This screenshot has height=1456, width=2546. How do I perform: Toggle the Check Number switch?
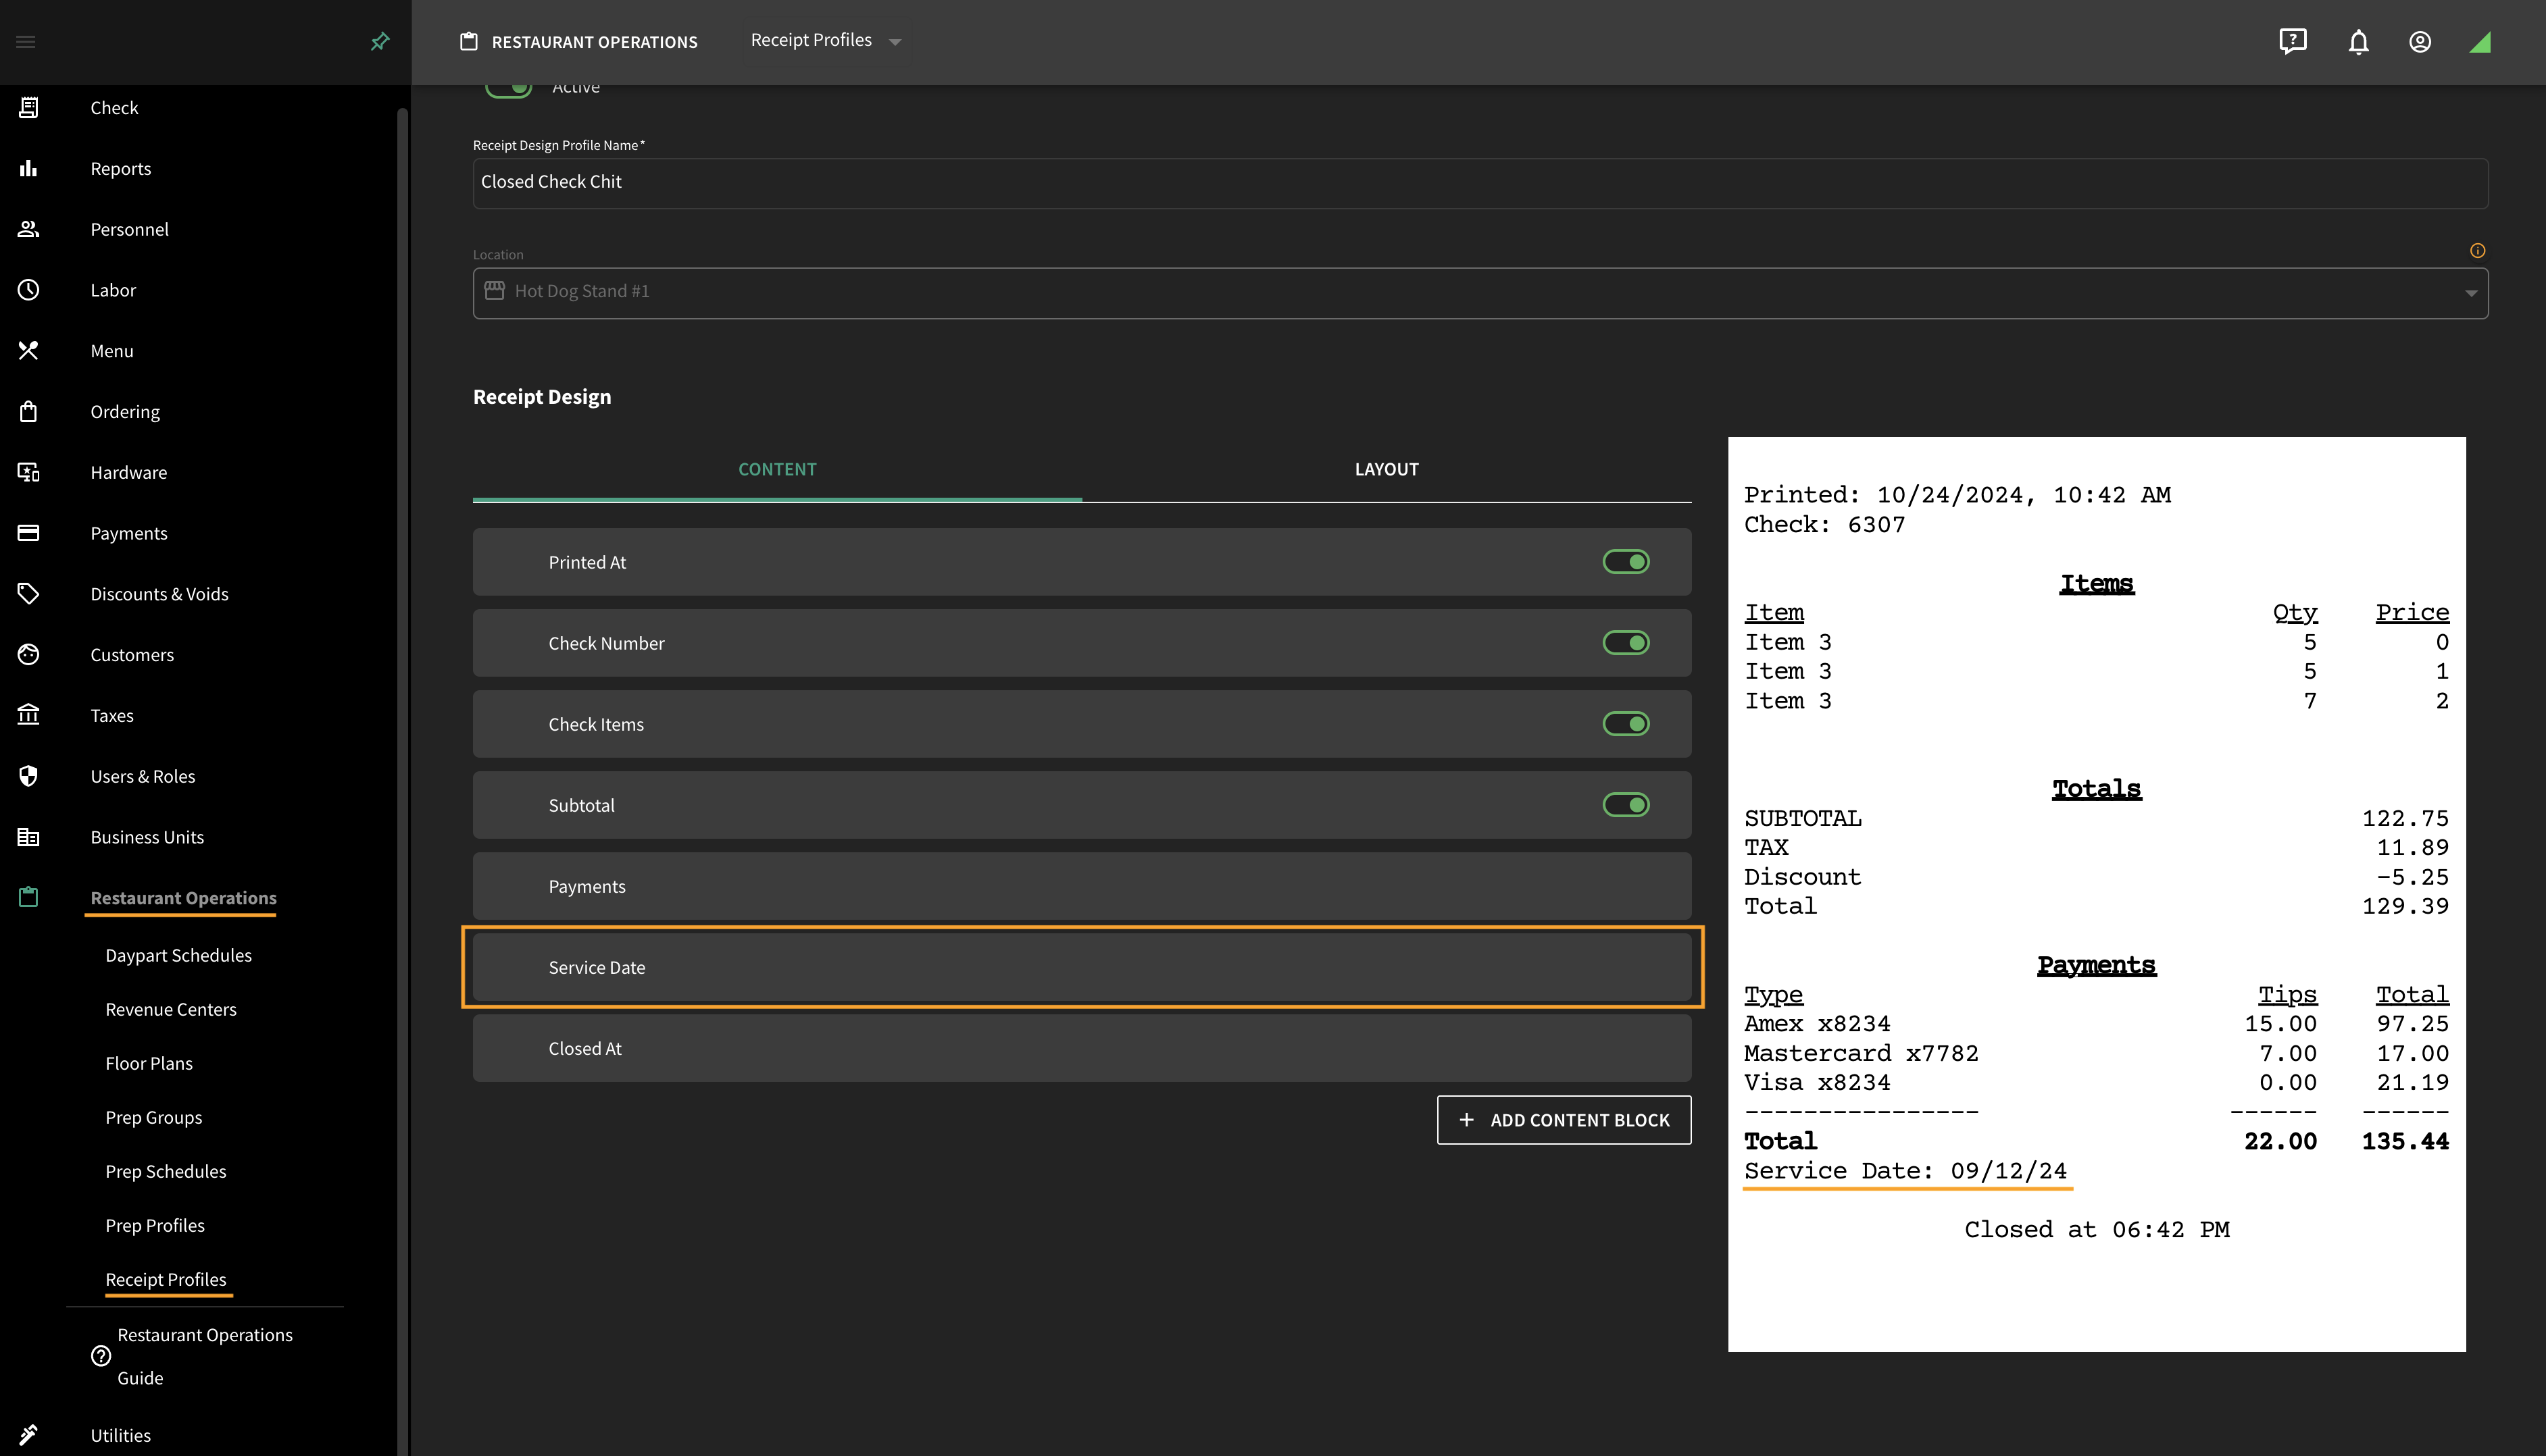tap(1626, 643)
